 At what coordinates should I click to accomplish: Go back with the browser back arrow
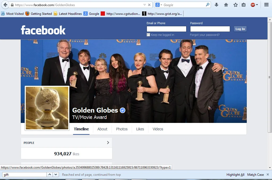tap(5, 5)
